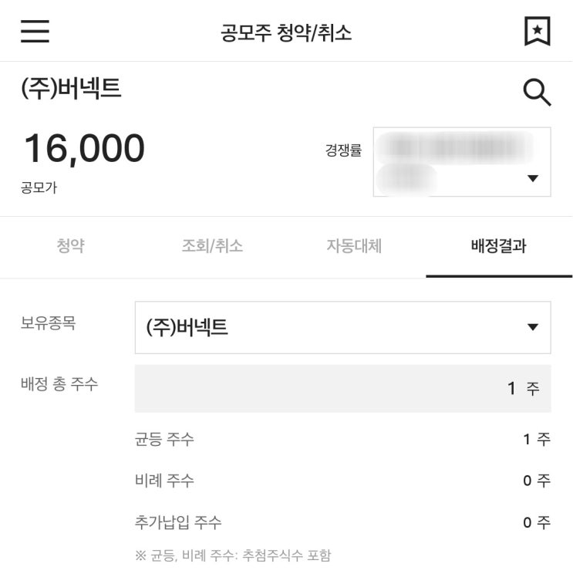
Task: Select the 자동대체 tab
Action: [354, 246]
